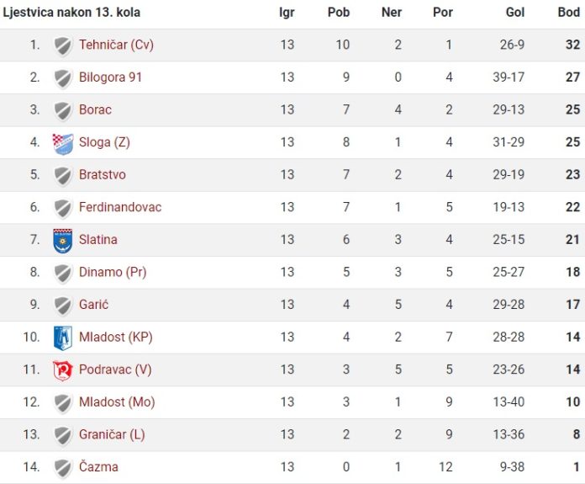Click the Mladost (KP) club crest

(63, 338)
